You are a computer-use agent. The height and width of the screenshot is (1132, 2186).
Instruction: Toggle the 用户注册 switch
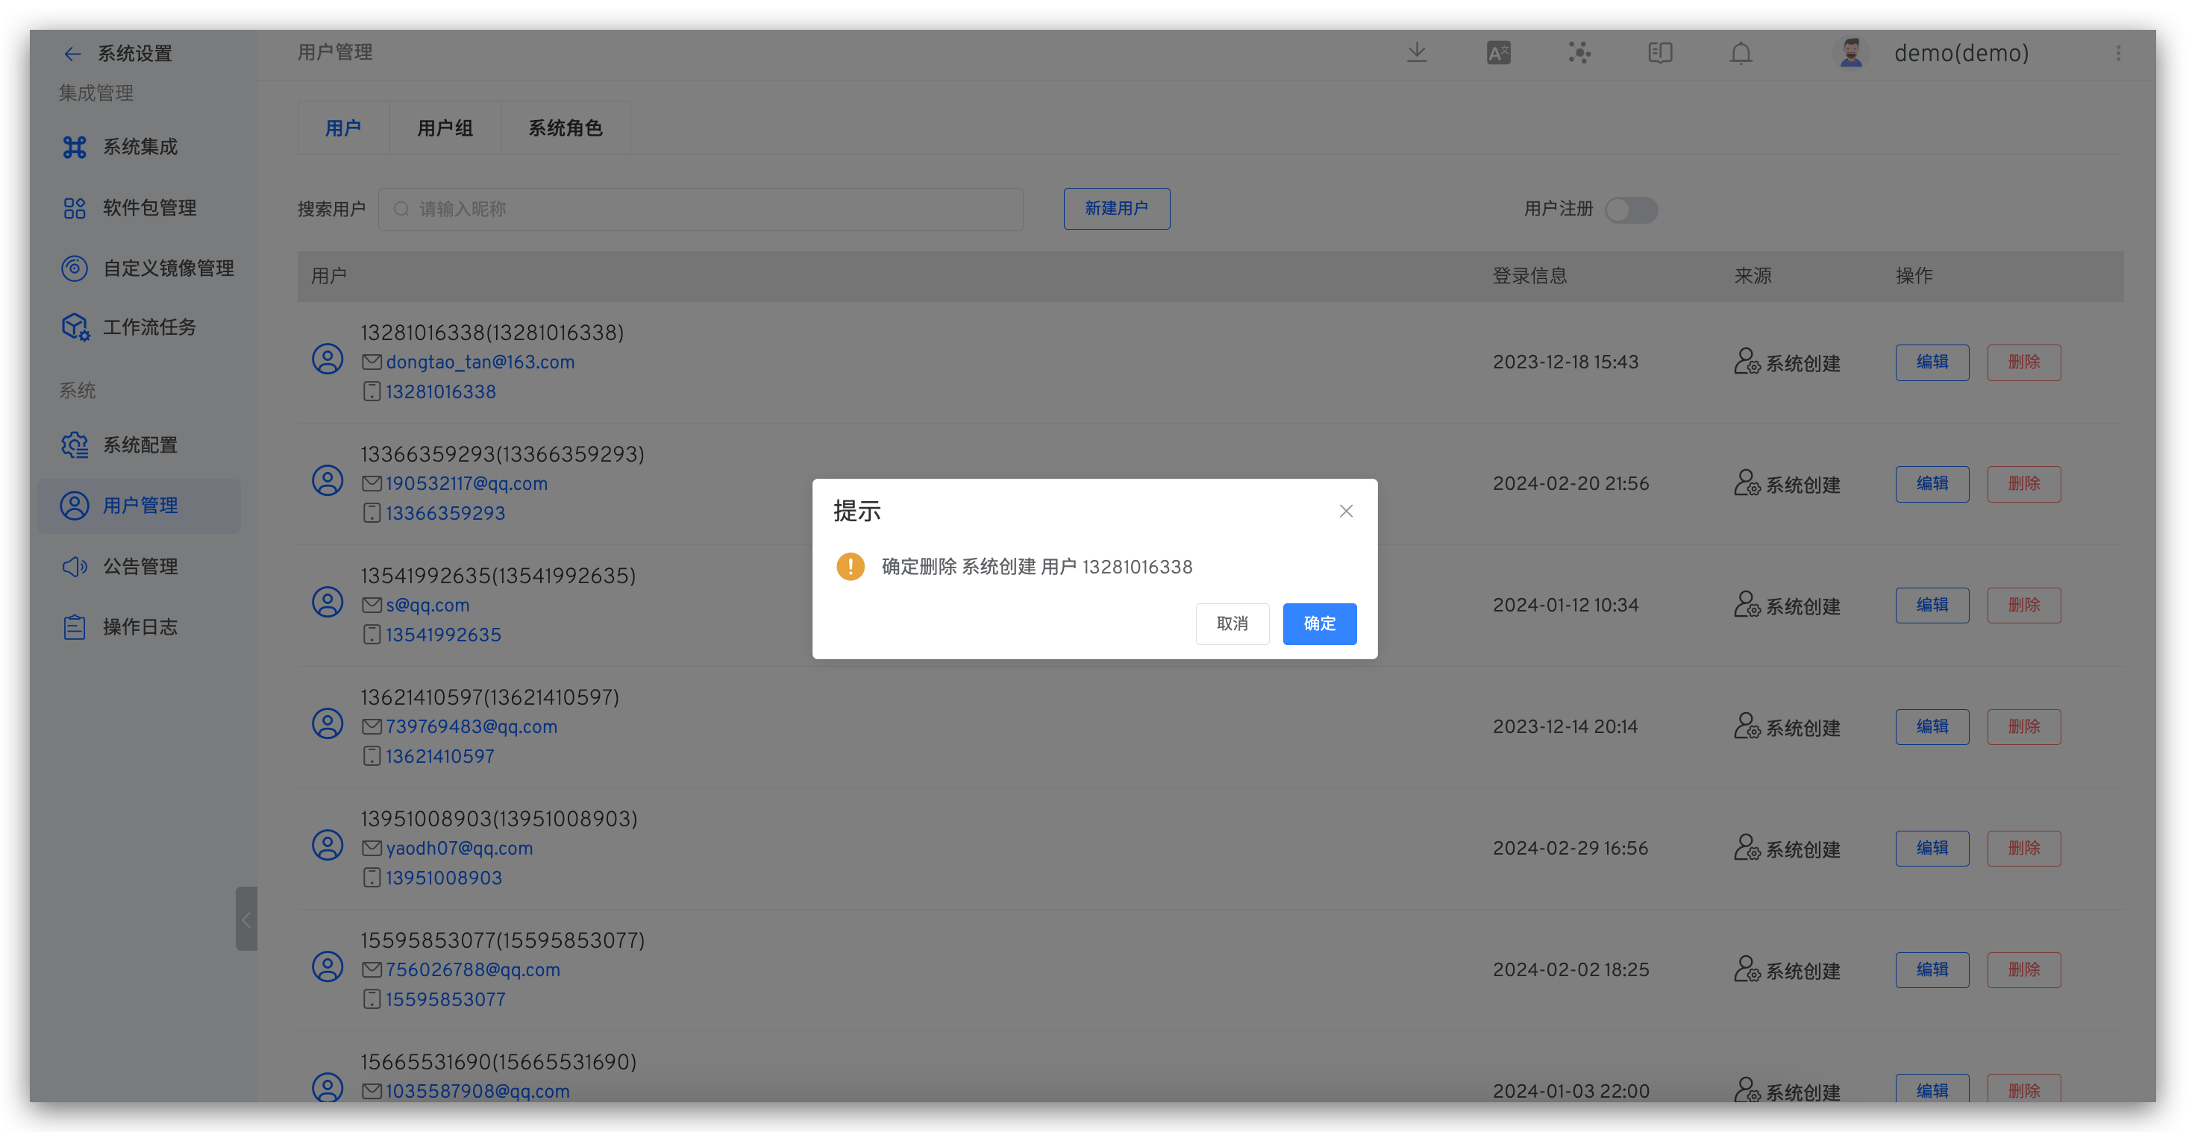pos(1631,210)
